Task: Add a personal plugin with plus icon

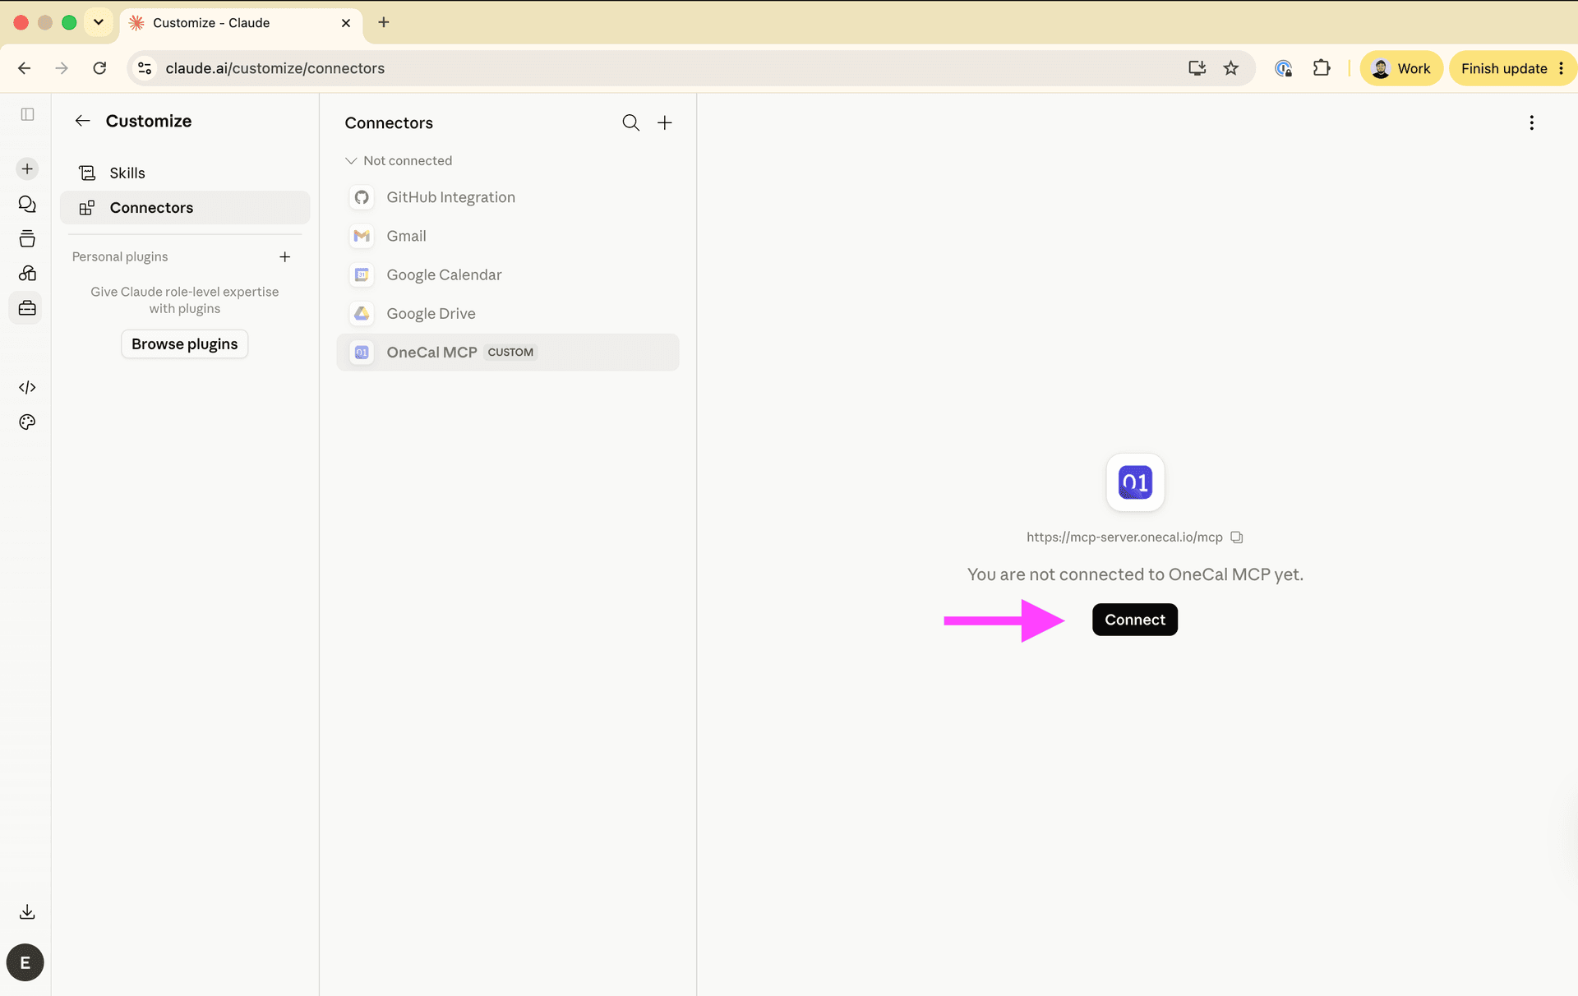Action: (285, 256)
